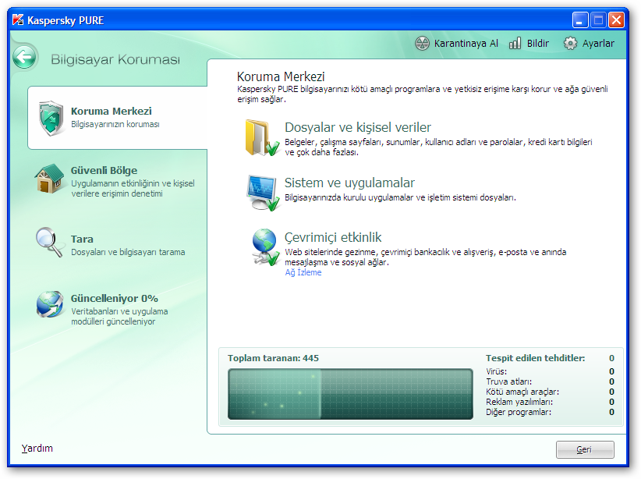This screenshot has height=479, width=641.
Task: Click the Kötü amaçlı araçlar: row
Action: pyautogui.click(x=550, y=392)
